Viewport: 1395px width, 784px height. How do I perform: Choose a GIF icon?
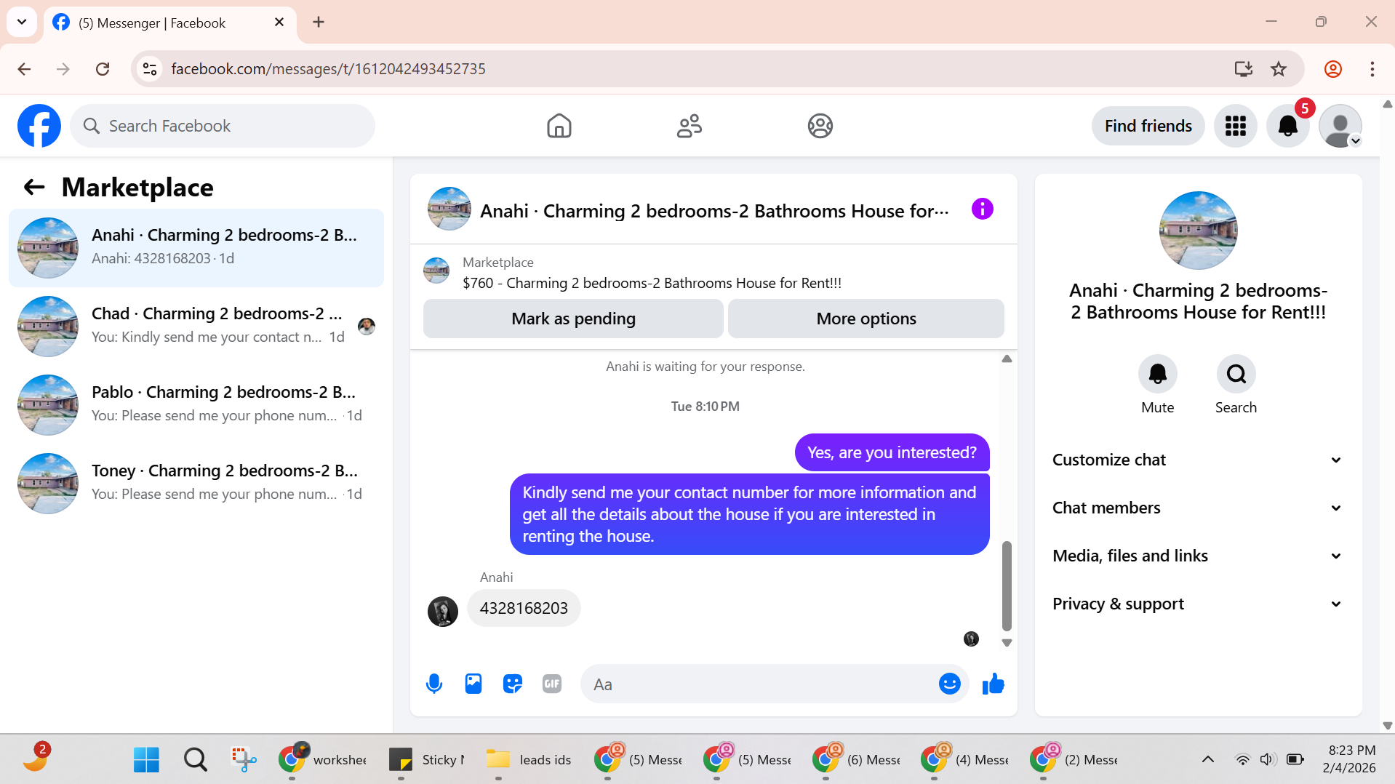coord(552,684)
